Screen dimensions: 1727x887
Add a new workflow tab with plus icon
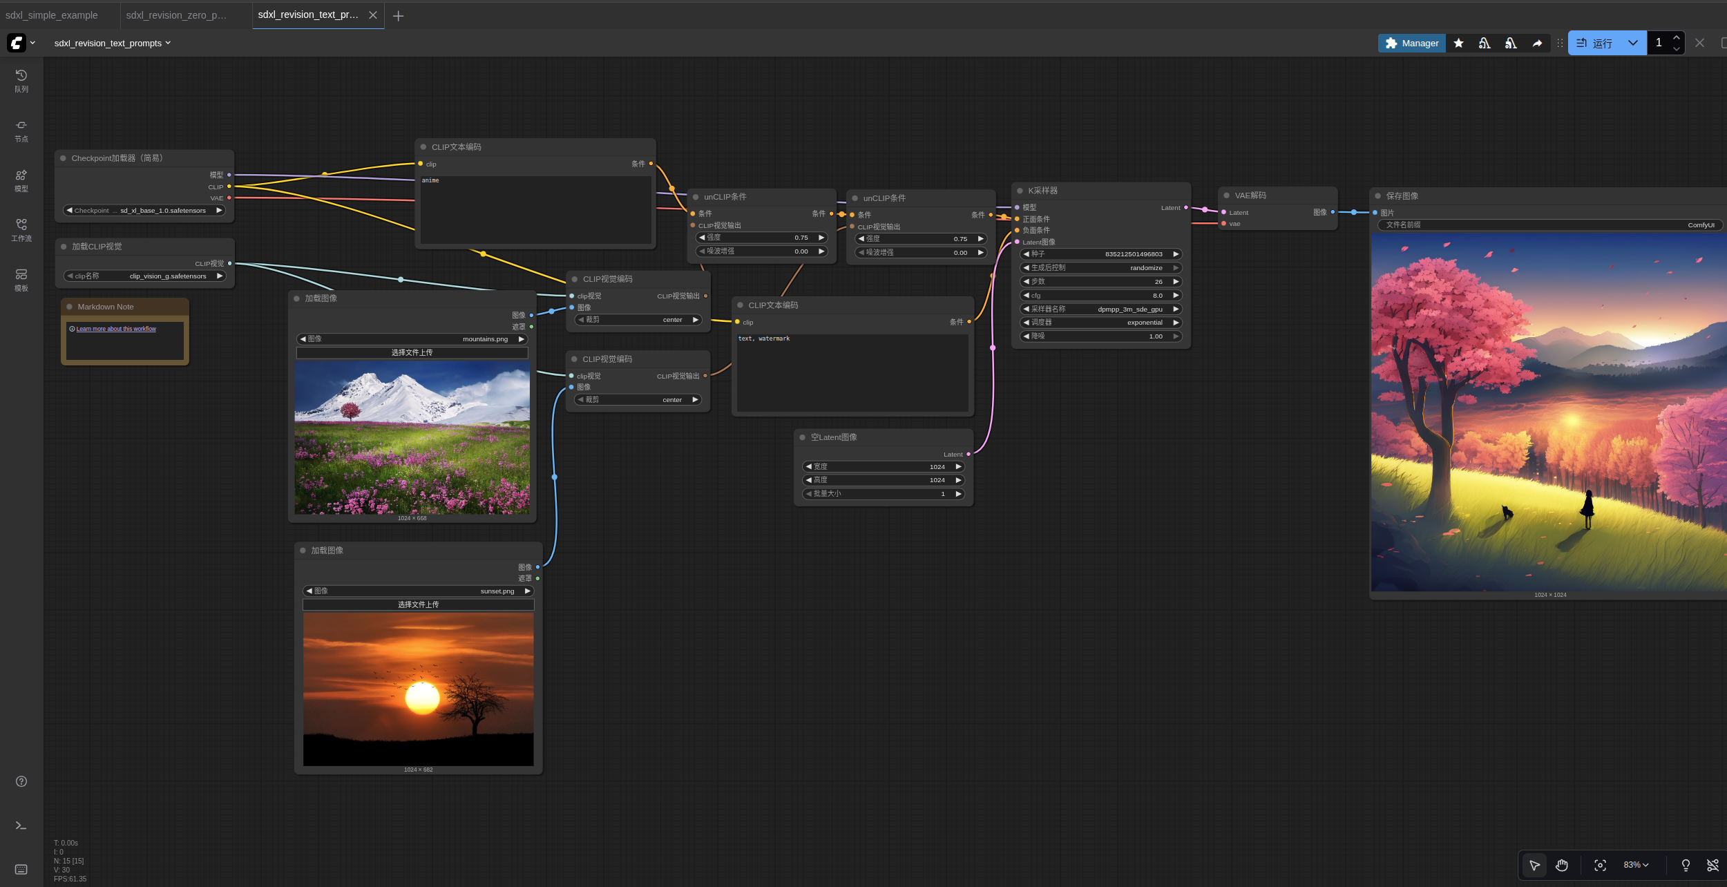[x=398, y=15]
